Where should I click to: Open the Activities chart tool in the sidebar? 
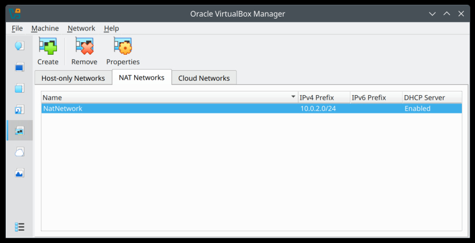pos(20,173)
